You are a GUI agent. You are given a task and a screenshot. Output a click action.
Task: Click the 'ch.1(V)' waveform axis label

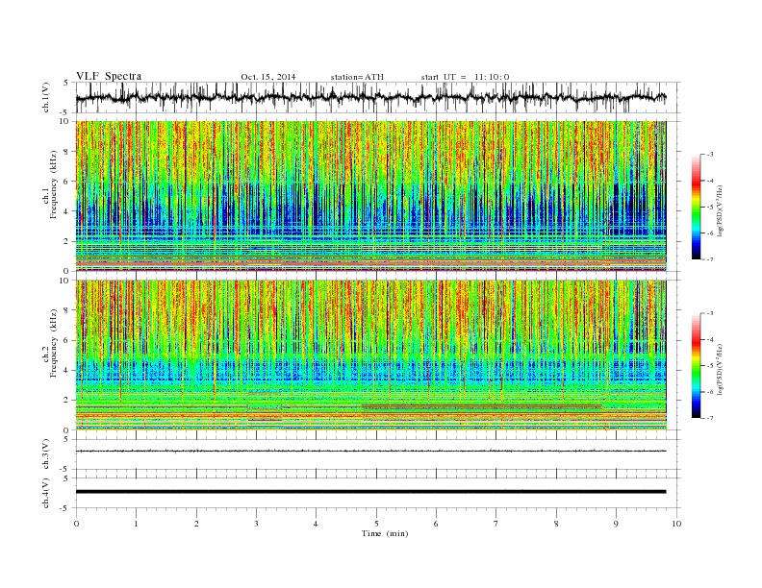click(x=46, y=97)
